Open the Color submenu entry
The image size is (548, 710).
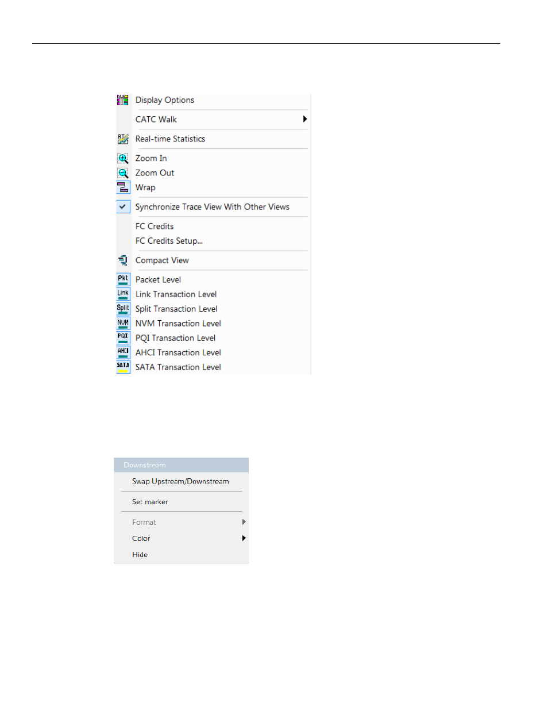pos(141,539)
